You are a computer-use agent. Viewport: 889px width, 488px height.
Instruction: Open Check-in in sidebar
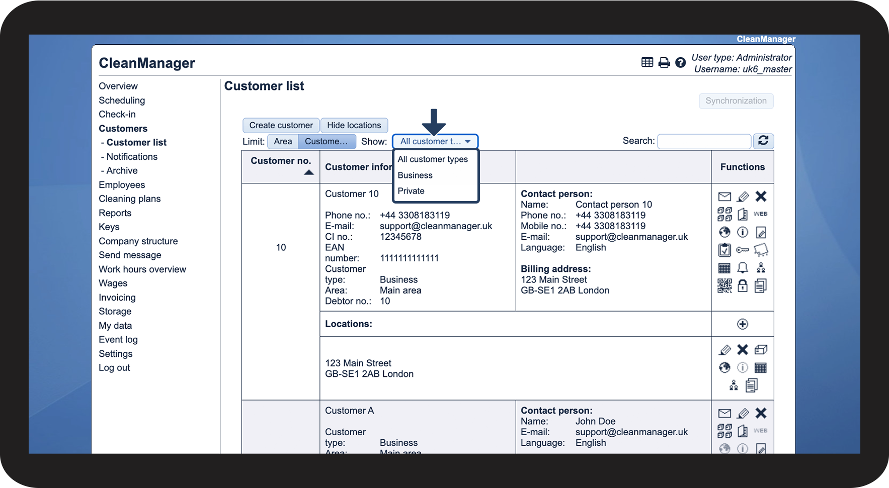[117, 114]
